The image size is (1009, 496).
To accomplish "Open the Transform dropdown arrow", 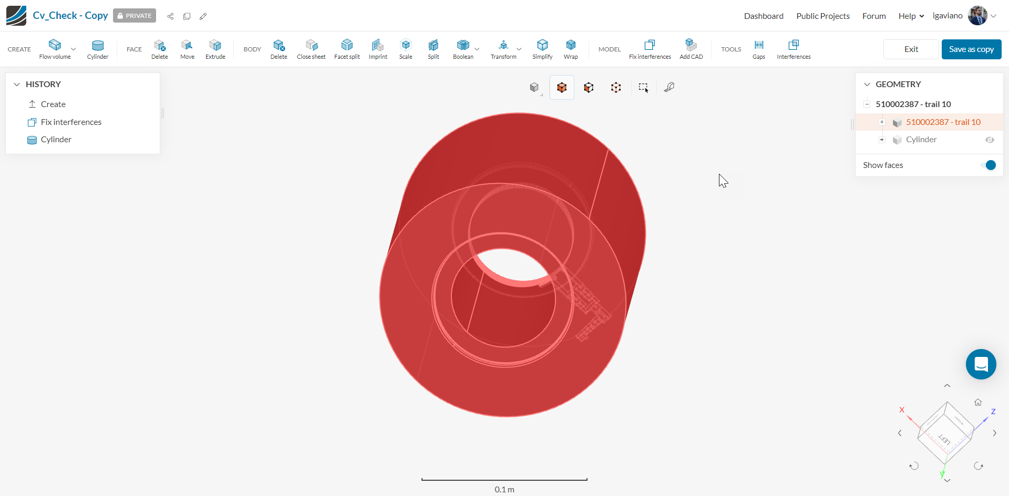I will tap(519, 49).
